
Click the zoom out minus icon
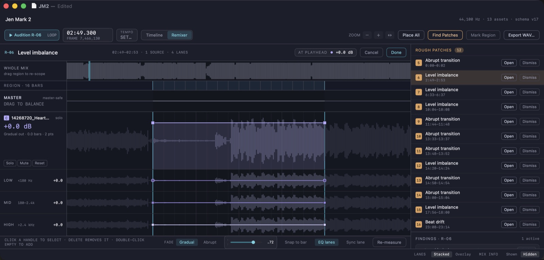tap(367, 35)
